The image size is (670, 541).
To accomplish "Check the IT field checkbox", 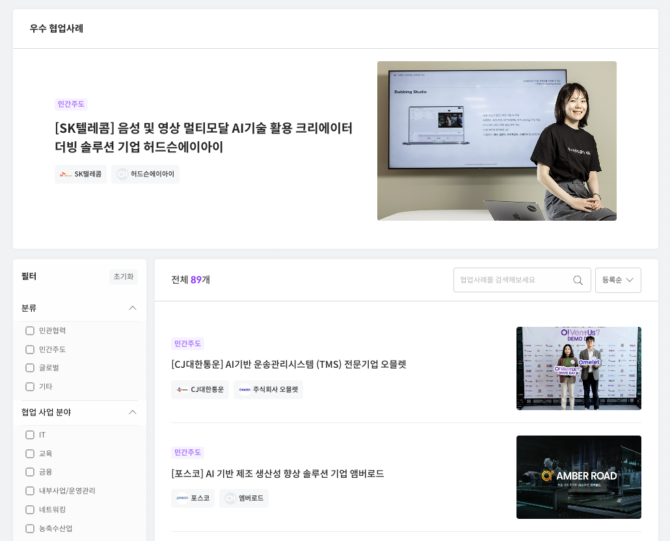I will (30, 435).
